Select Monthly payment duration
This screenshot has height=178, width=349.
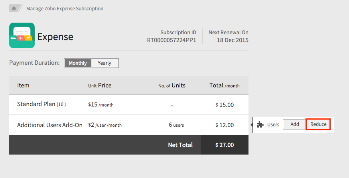78,63
